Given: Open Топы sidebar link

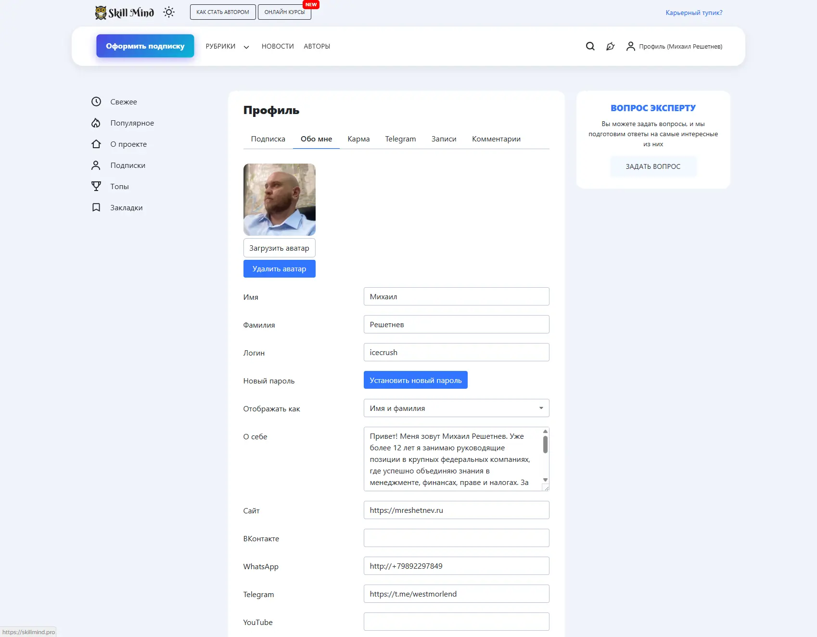Looking at the screenshot, I should tap(119, 186).
